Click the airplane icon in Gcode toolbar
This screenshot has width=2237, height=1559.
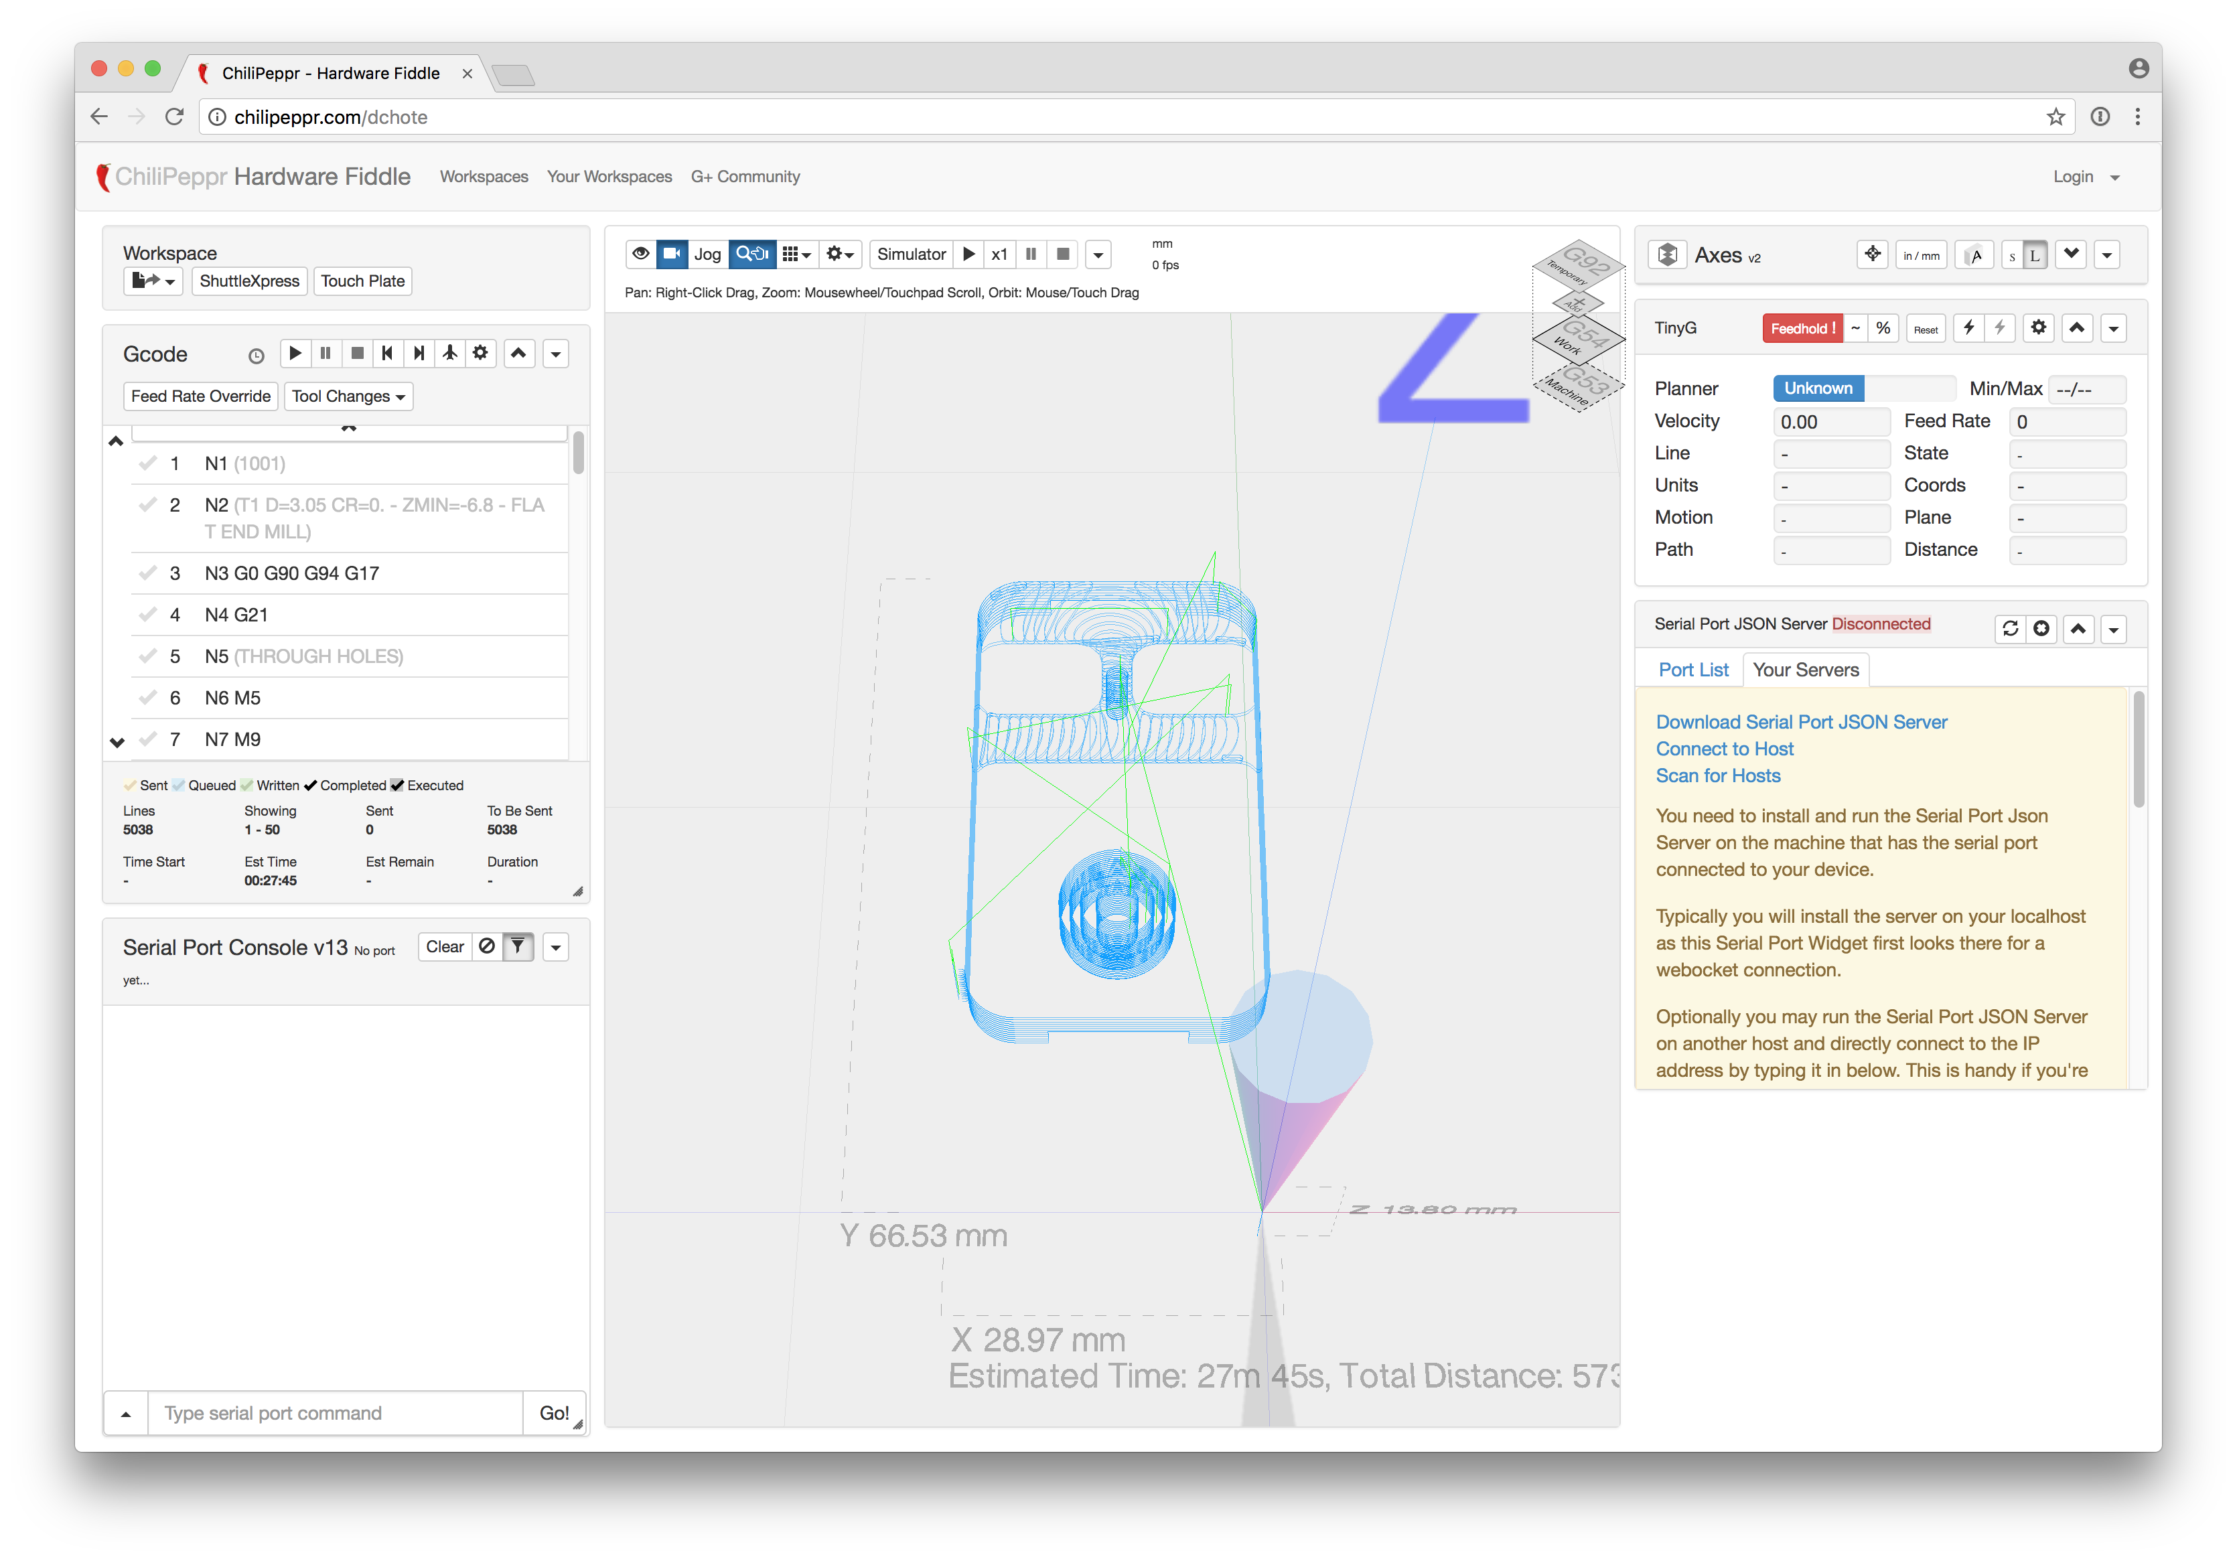pos(450,354)
